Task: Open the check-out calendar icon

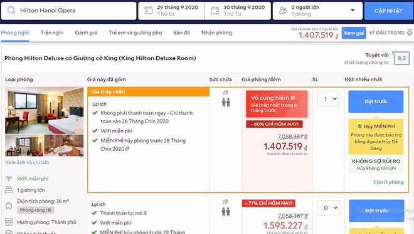Action: 215,11
